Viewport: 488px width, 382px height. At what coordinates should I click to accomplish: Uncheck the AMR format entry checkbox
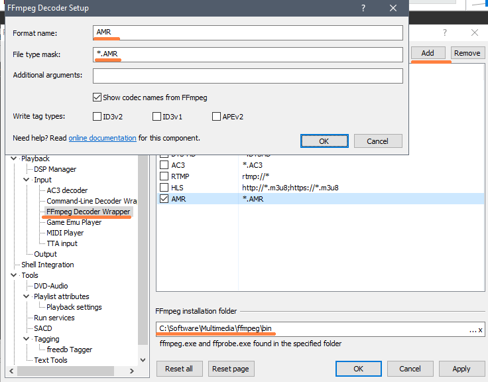point(164,198)
